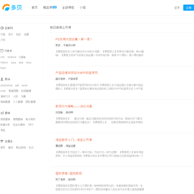194x194 pixels.
Task: Select 思维导图 under 职场
Action: coord(13,91)
